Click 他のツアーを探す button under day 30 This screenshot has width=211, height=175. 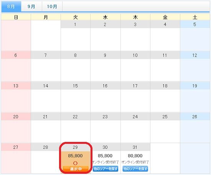105,169
